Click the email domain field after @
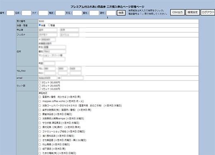 point(72,78)
